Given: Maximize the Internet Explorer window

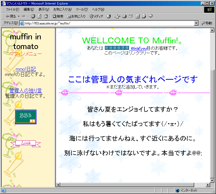Looking at the screenshot, I should [207, 4].
